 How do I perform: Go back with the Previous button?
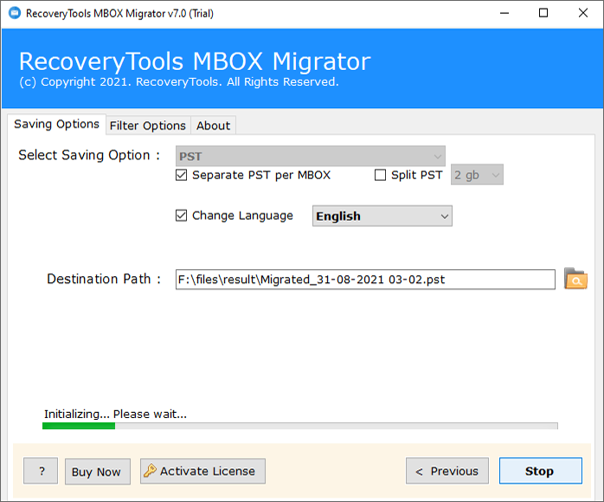[x=447, y=471]
